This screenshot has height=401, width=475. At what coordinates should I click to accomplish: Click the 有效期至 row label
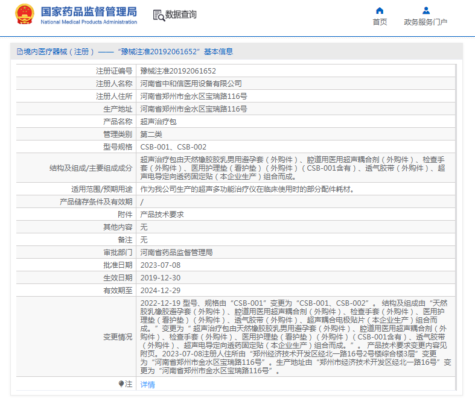click(118, 291)
